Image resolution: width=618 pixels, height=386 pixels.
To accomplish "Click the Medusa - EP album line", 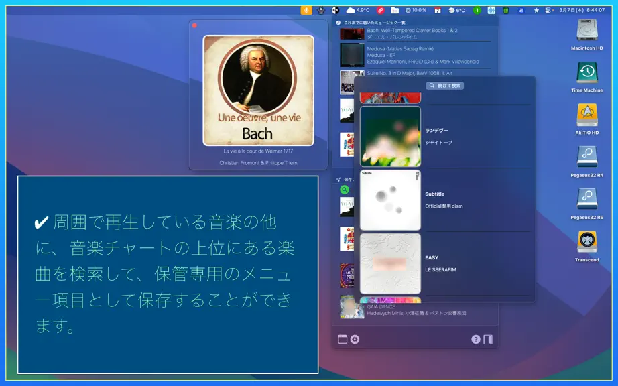I will tap(381, 55).
